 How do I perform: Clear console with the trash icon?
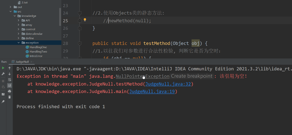(x=10, y=97)
